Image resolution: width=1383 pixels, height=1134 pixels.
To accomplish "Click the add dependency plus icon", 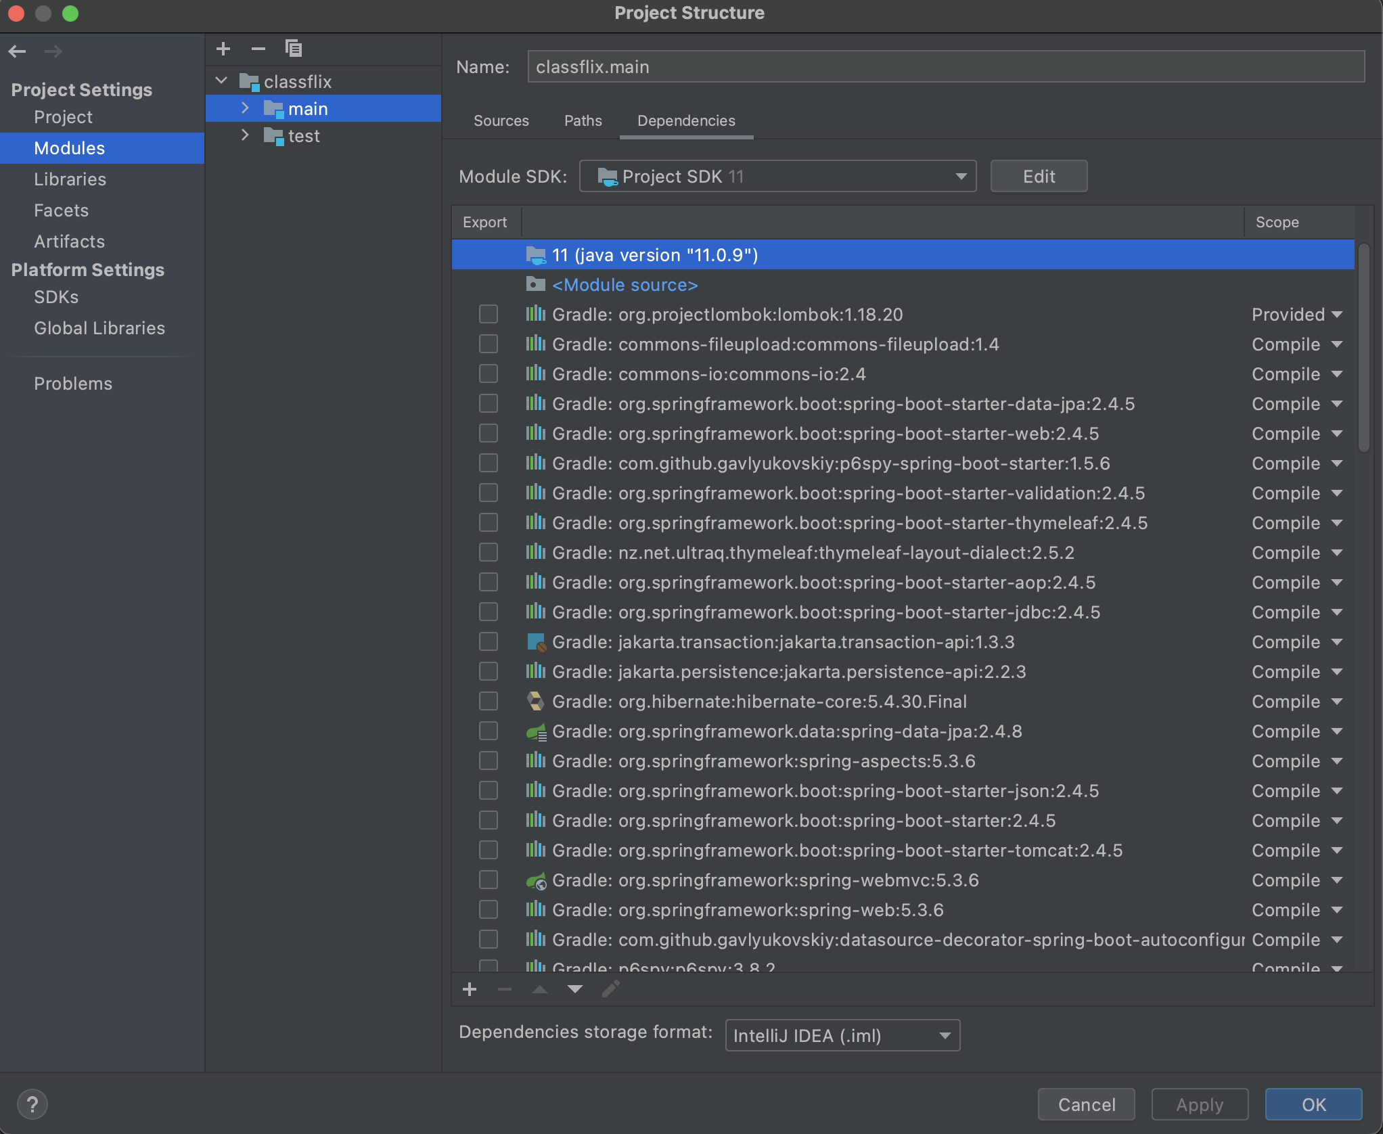I will coord(470,989).
